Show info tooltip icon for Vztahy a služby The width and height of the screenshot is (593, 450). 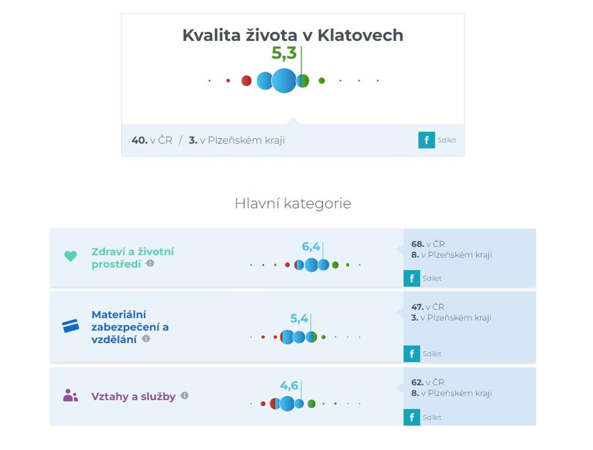point(184,396)
